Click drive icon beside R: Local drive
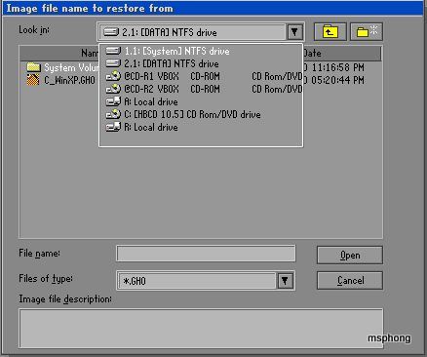427x357 pixels. (x=113, y=127)
